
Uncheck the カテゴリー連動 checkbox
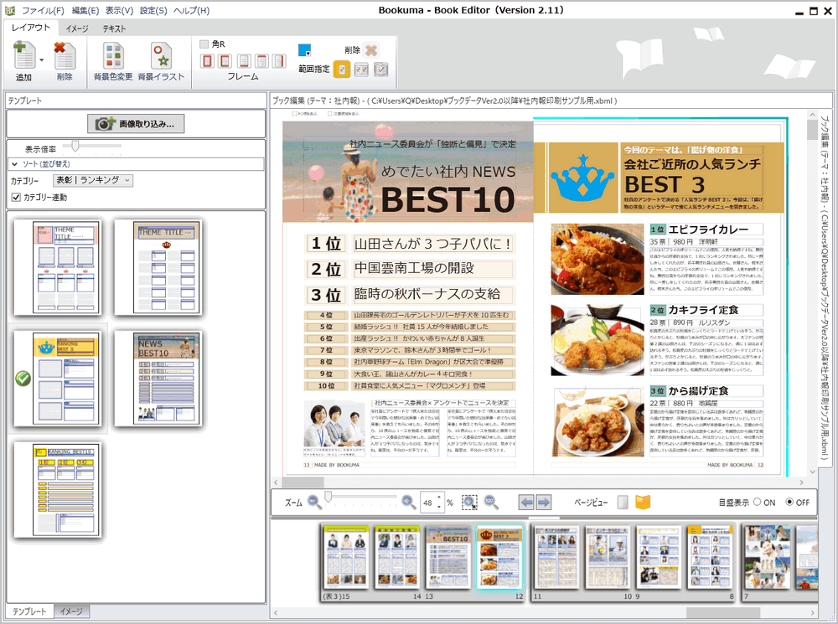coord(16,198)
